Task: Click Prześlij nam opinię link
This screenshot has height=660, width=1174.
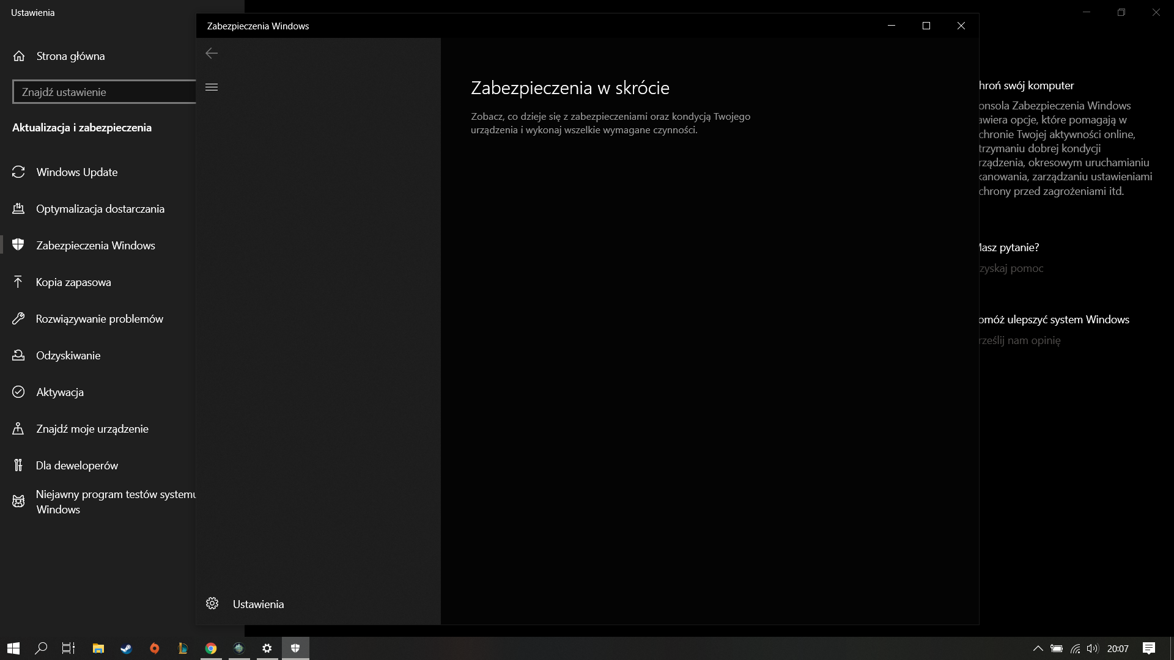Action: click(x=1020, y=340)
